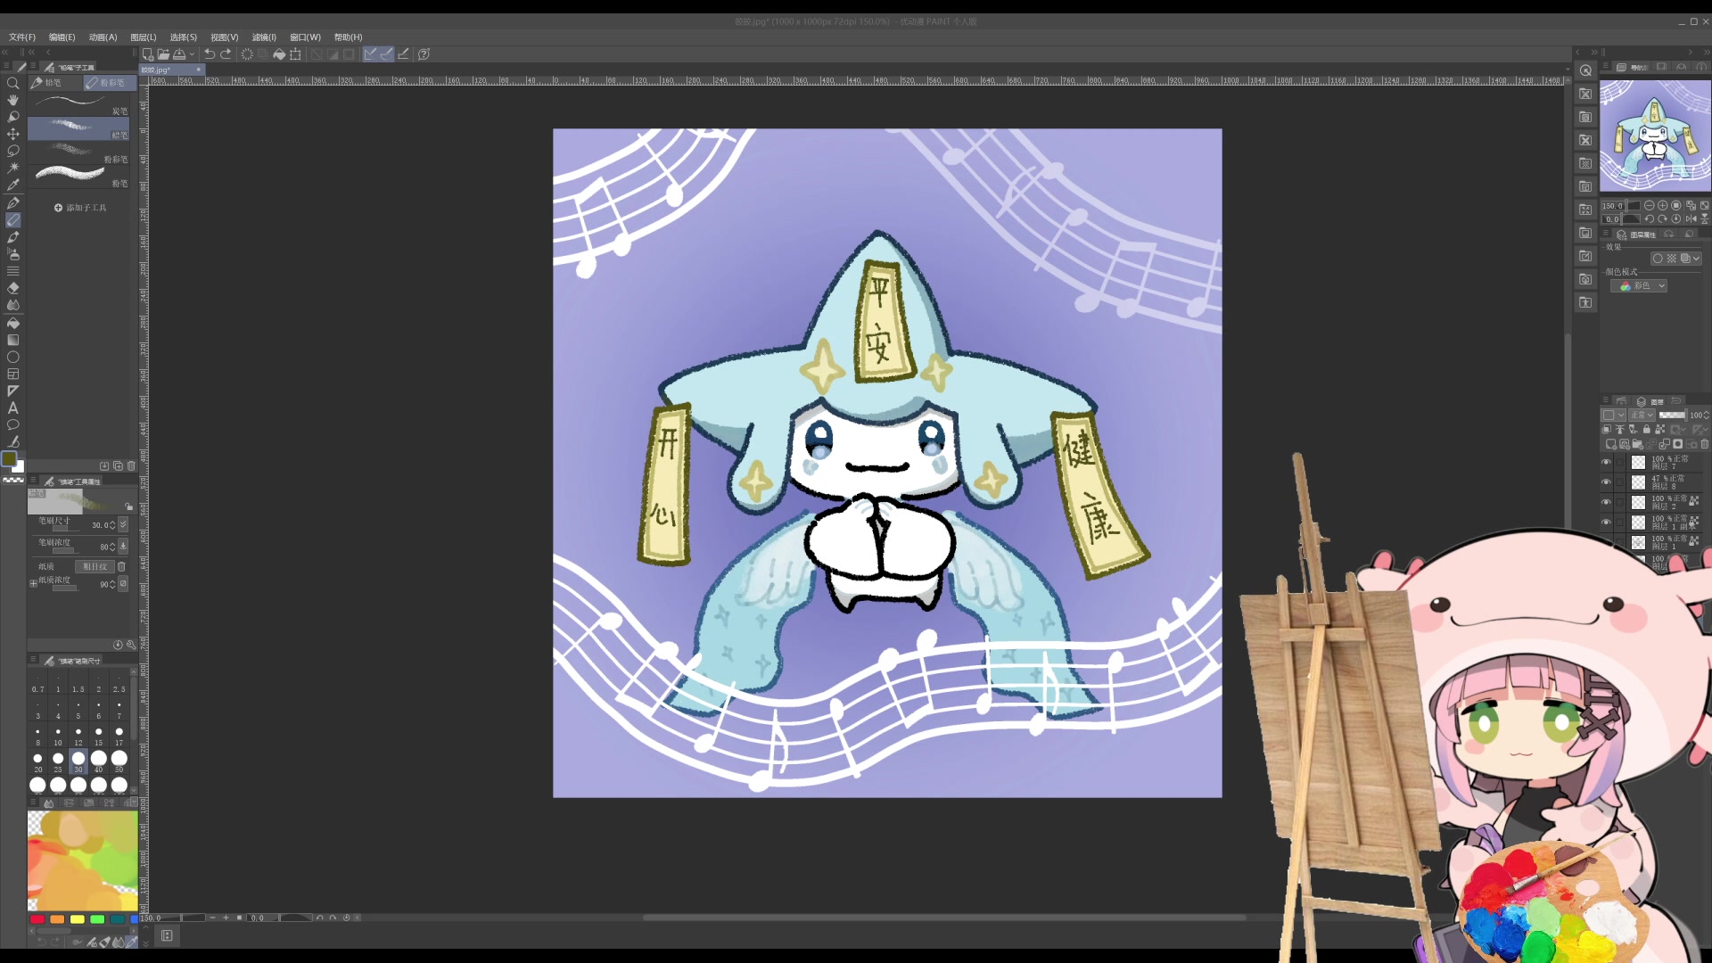Click the 粗目纹 paper texture button
Screen dimensions: 1712x963
(x=95, y=567)
